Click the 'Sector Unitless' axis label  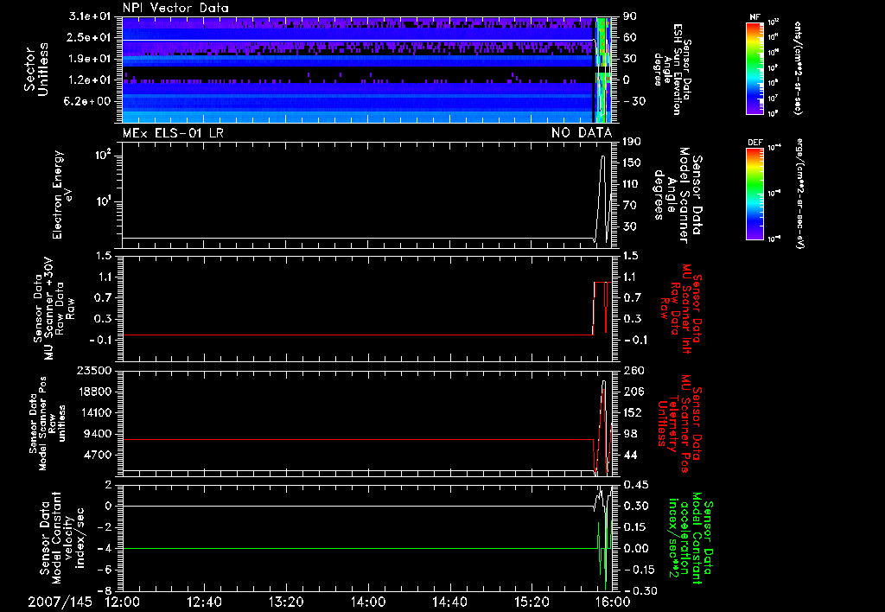pos(36,69)
